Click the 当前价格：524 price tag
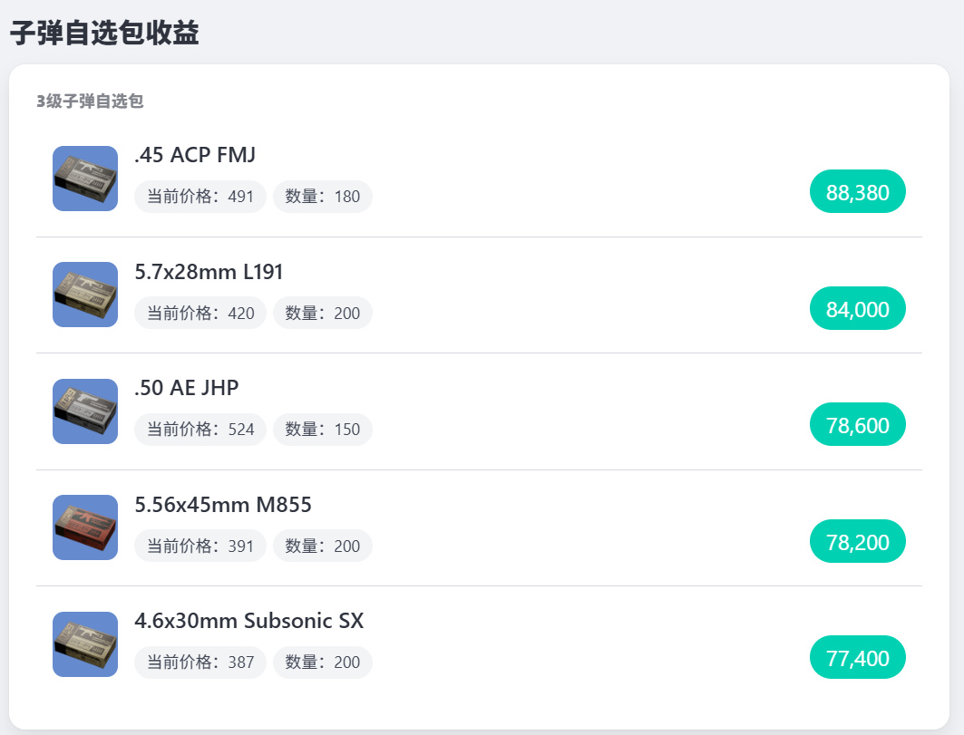 pyautogui.click(x=200, y=430)
